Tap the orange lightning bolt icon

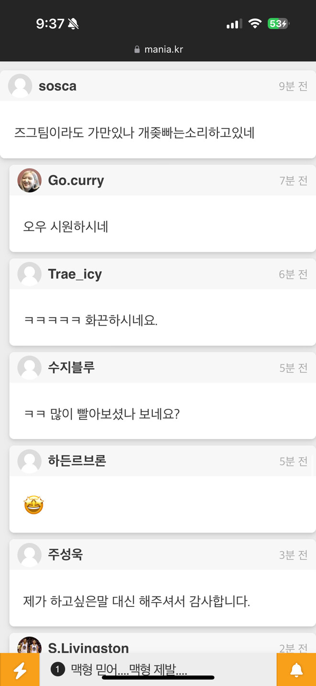[x=20, y=669]
